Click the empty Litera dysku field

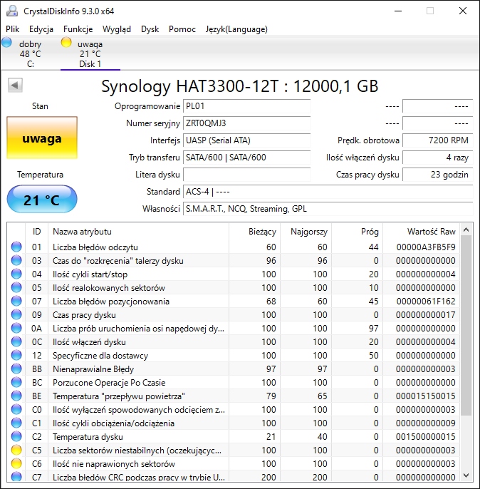click(x=246, y=175)
